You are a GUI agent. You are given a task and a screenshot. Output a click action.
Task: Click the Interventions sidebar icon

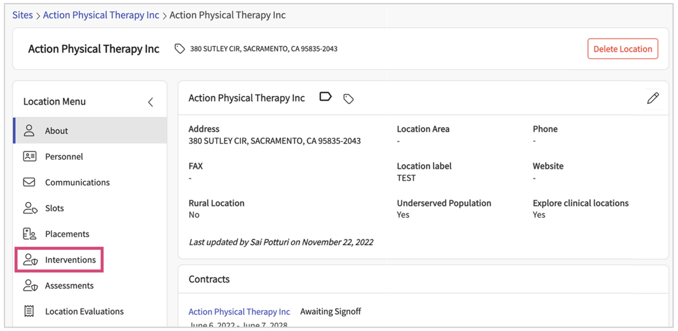click(30, 260)
